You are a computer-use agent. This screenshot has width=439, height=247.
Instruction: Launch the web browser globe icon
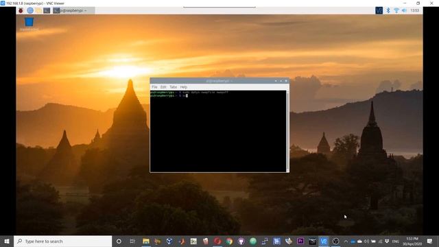coord(30,11)
